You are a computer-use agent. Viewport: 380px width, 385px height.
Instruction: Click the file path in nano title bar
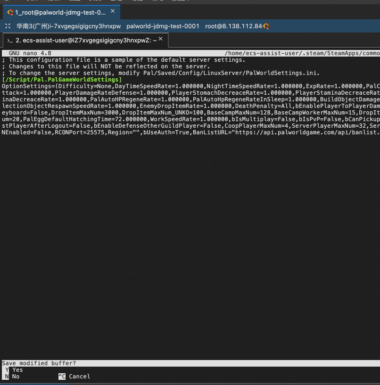click(x=302, y=53)
